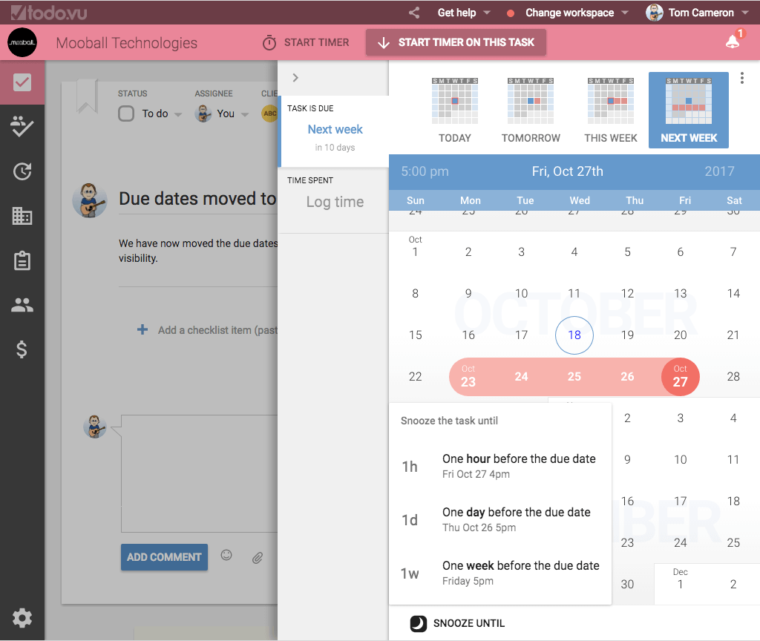Select October 18 circled in the calendar

point(574,335)
